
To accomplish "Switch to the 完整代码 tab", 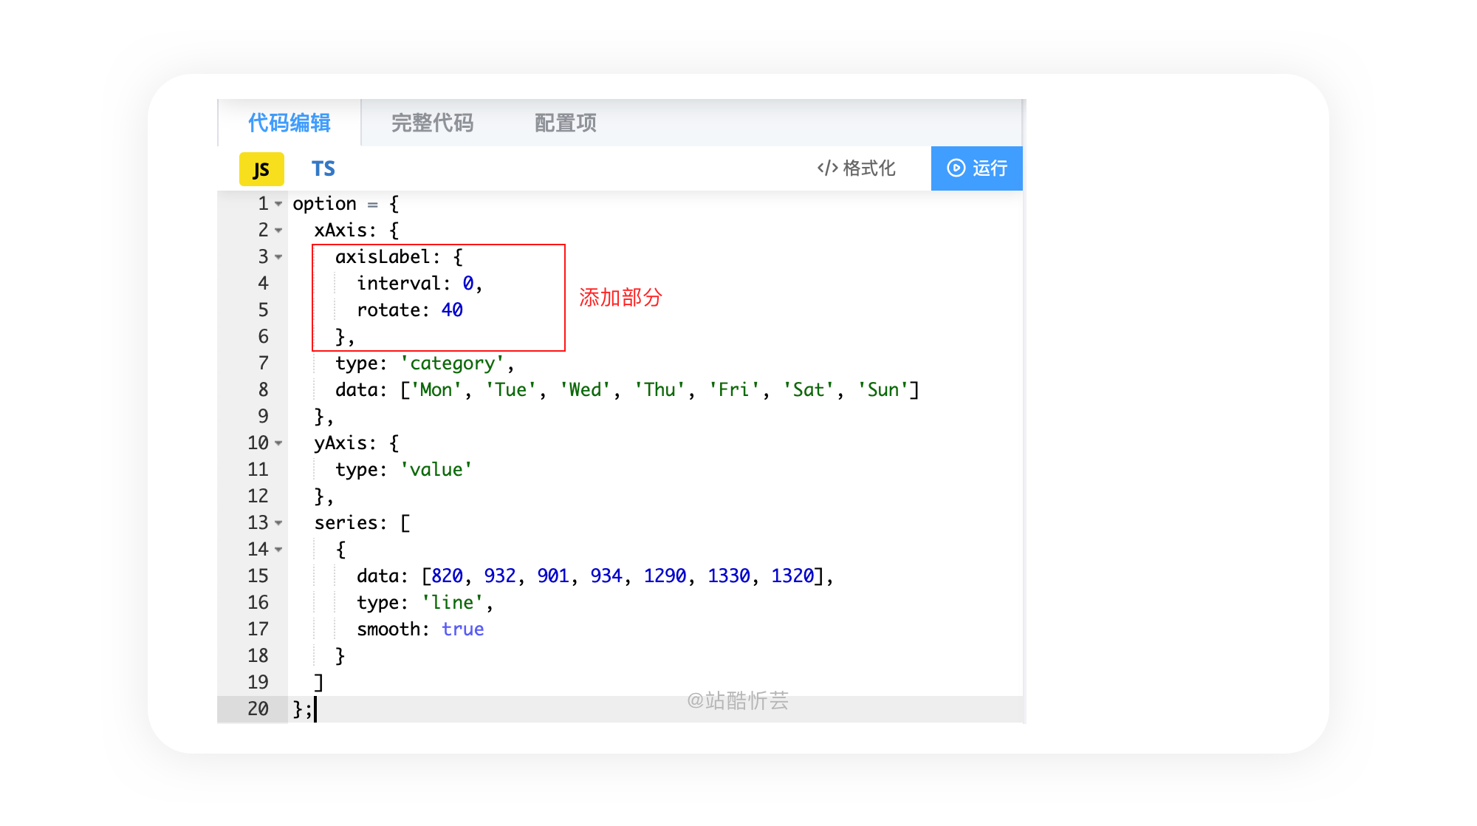I will [432, 123].
